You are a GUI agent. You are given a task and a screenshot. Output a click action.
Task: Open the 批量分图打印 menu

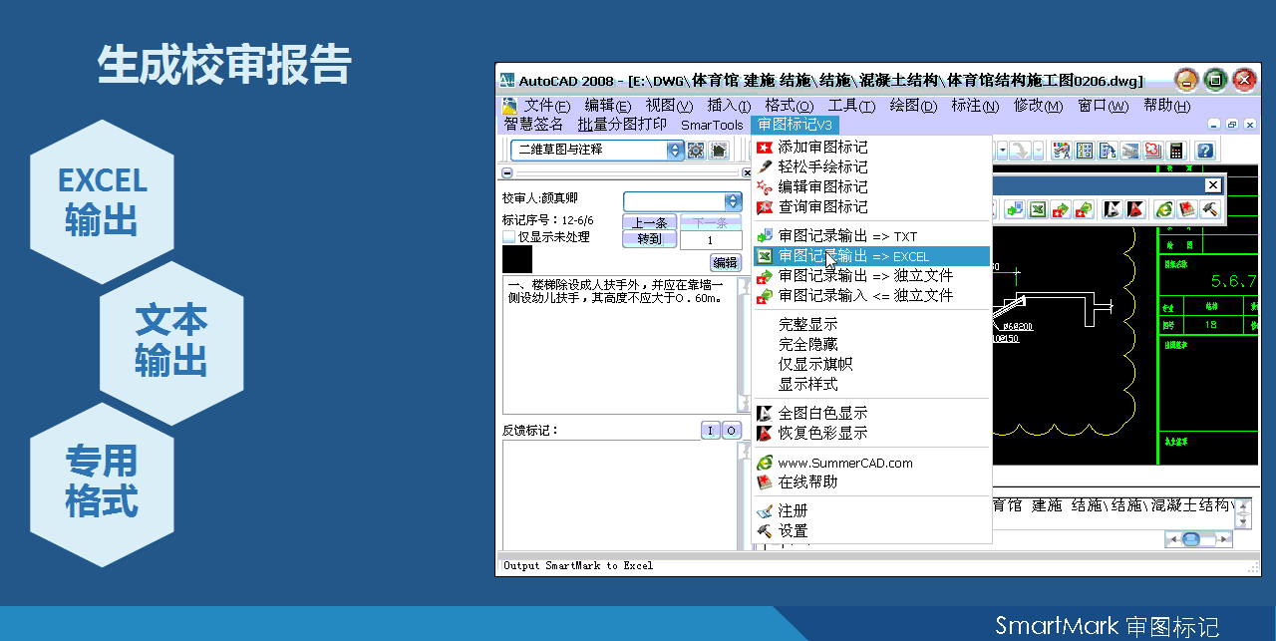[x=622, y=125]
